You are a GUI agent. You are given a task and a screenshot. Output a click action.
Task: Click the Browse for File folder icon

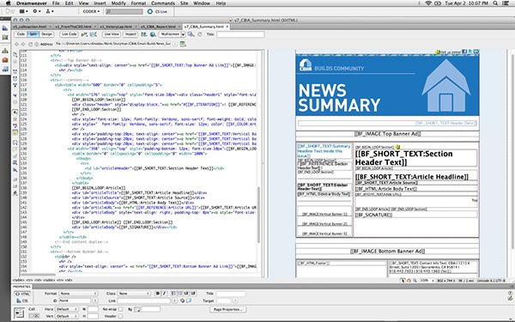(x=189, y=301)
